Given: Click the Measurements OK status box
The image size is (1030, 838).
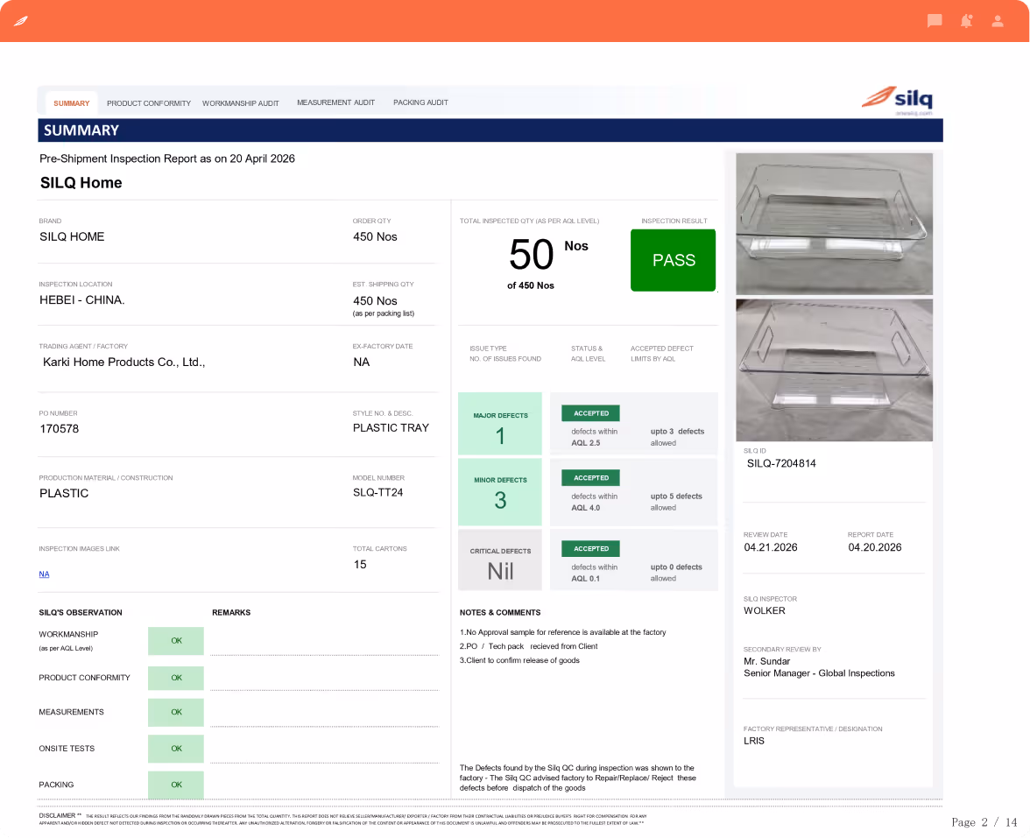Looking at the screenshot, I should tap(176, 713).
